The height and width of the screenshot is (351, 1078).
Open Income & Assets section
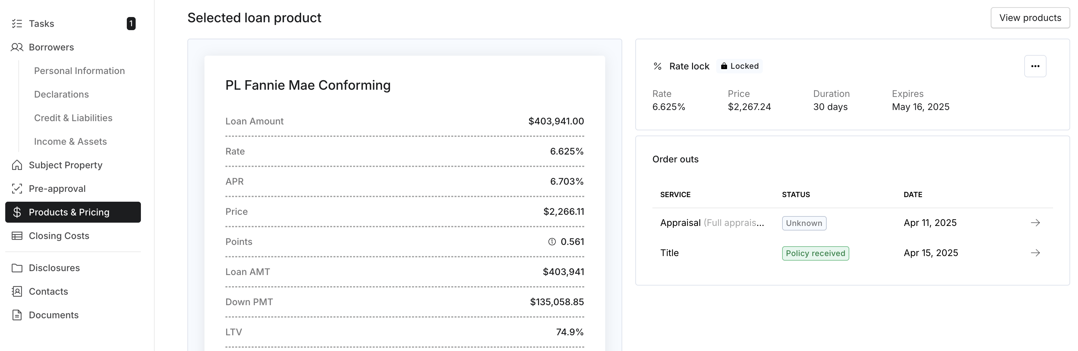click(70, 141)
